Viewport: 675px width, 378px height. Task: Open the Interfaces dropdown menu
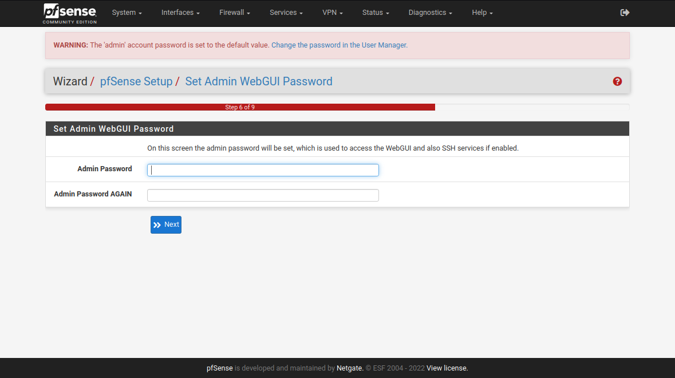click(x=180, y=13)
